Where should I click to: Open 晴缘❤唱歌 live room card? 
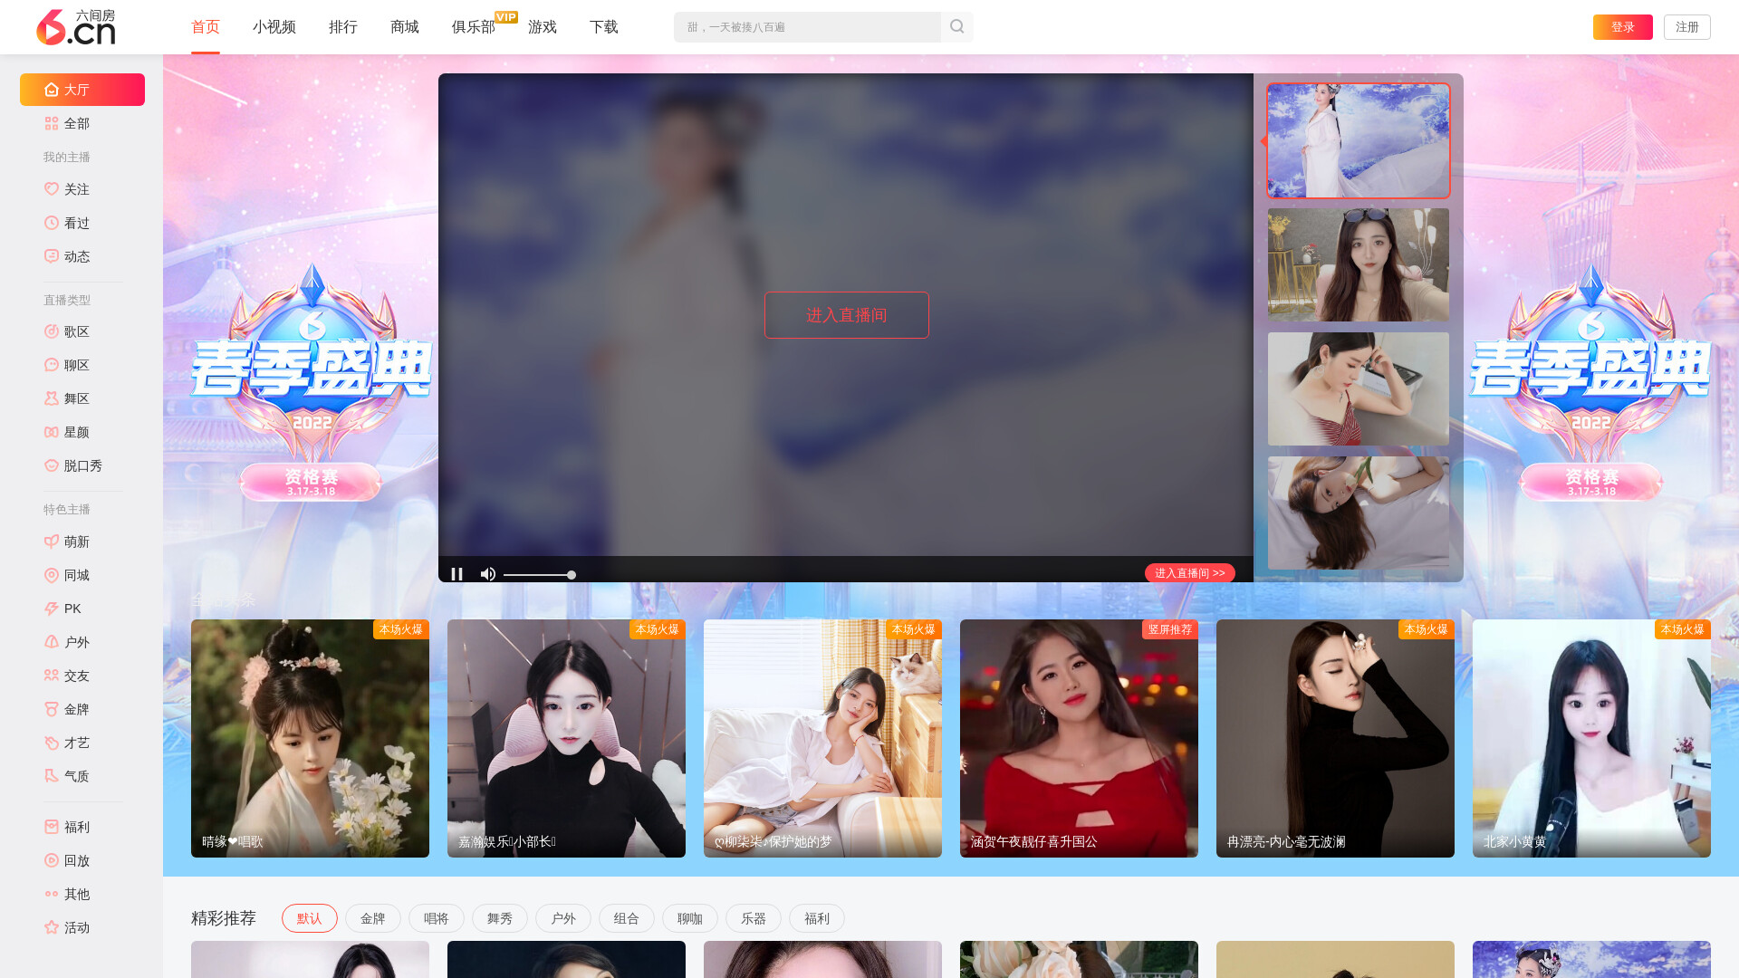(x=310, y=738)
